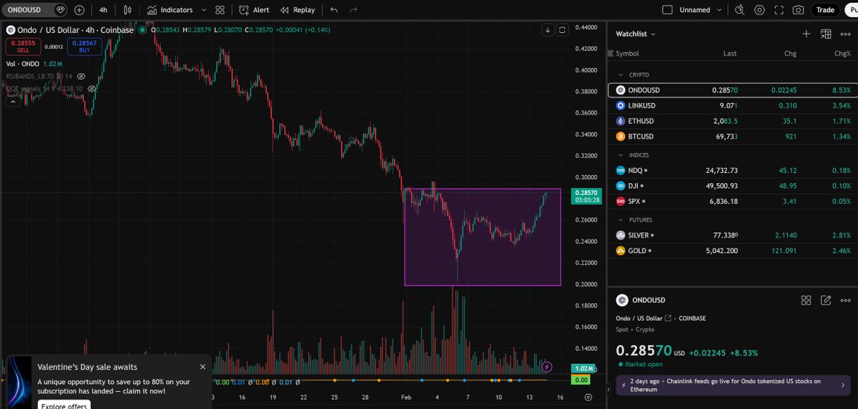Click the loop-arrows icon atop price scale
The image size is (858, 409).
[x=563, y=30]
